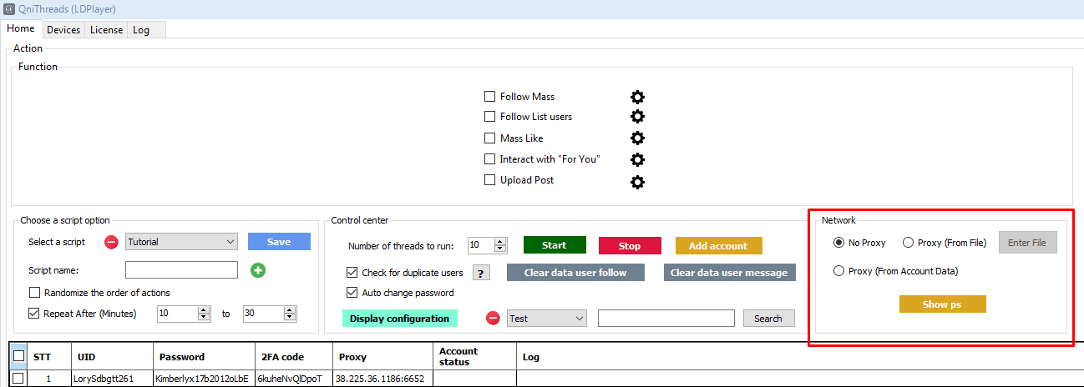Viewport: 1084px width, 387px height.
Task: Select Proxy (From Account Data) radio option
Action: tap(838, 271)
